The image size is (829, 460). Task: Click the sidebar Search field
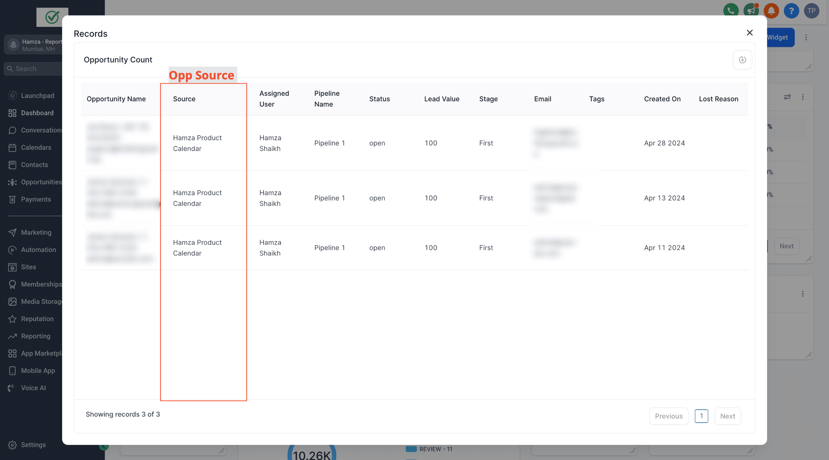coord(33,69)
